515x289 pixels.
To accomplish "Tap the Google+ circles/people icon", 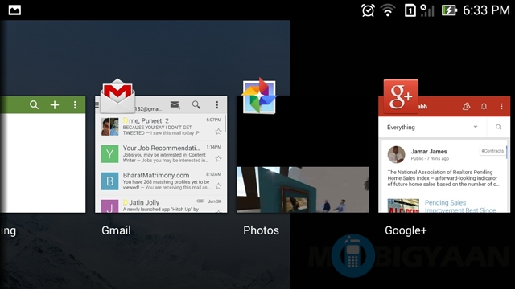I will (466, 107).
